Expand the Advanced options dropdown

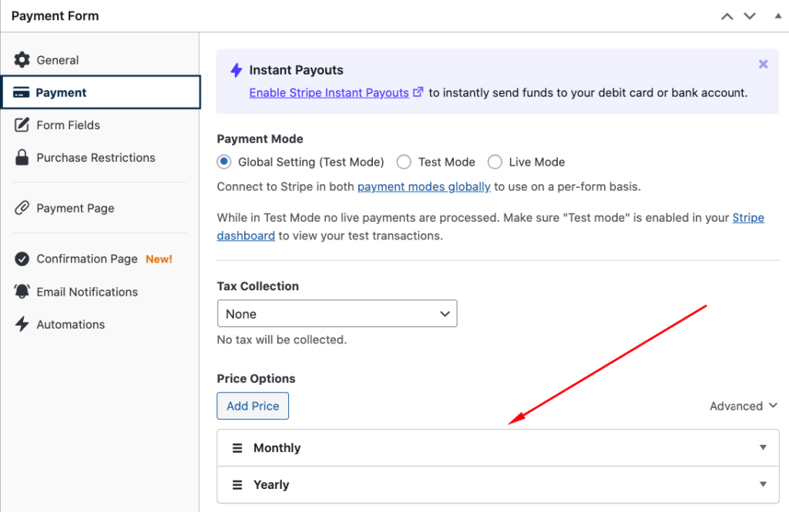[744, 406]
